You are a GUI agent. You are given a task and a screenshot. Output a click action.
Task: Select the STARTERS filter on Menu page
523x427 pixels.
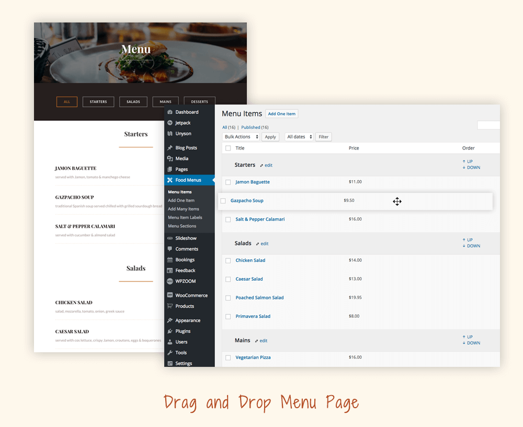[98, 102]
